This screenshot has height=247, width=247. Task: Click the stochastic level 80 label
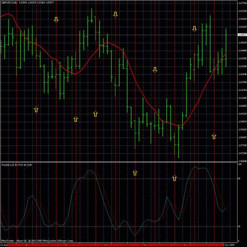(x=239, y=179)
